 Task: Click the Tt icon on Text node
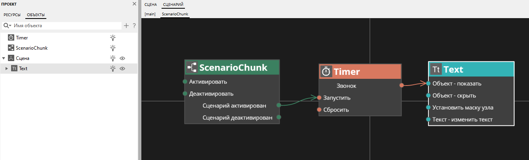tap(436, 69)
